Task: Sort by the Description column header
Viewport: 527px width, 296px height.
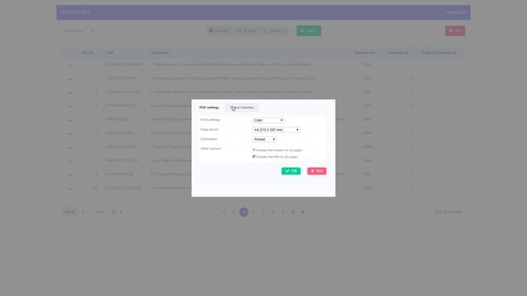Action: [x=160, y=53]
